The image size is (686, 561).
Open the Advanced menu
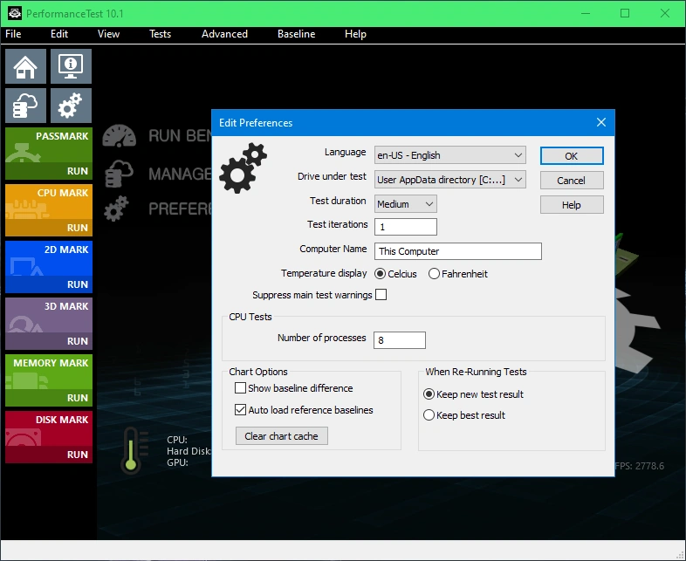point(224,34)
